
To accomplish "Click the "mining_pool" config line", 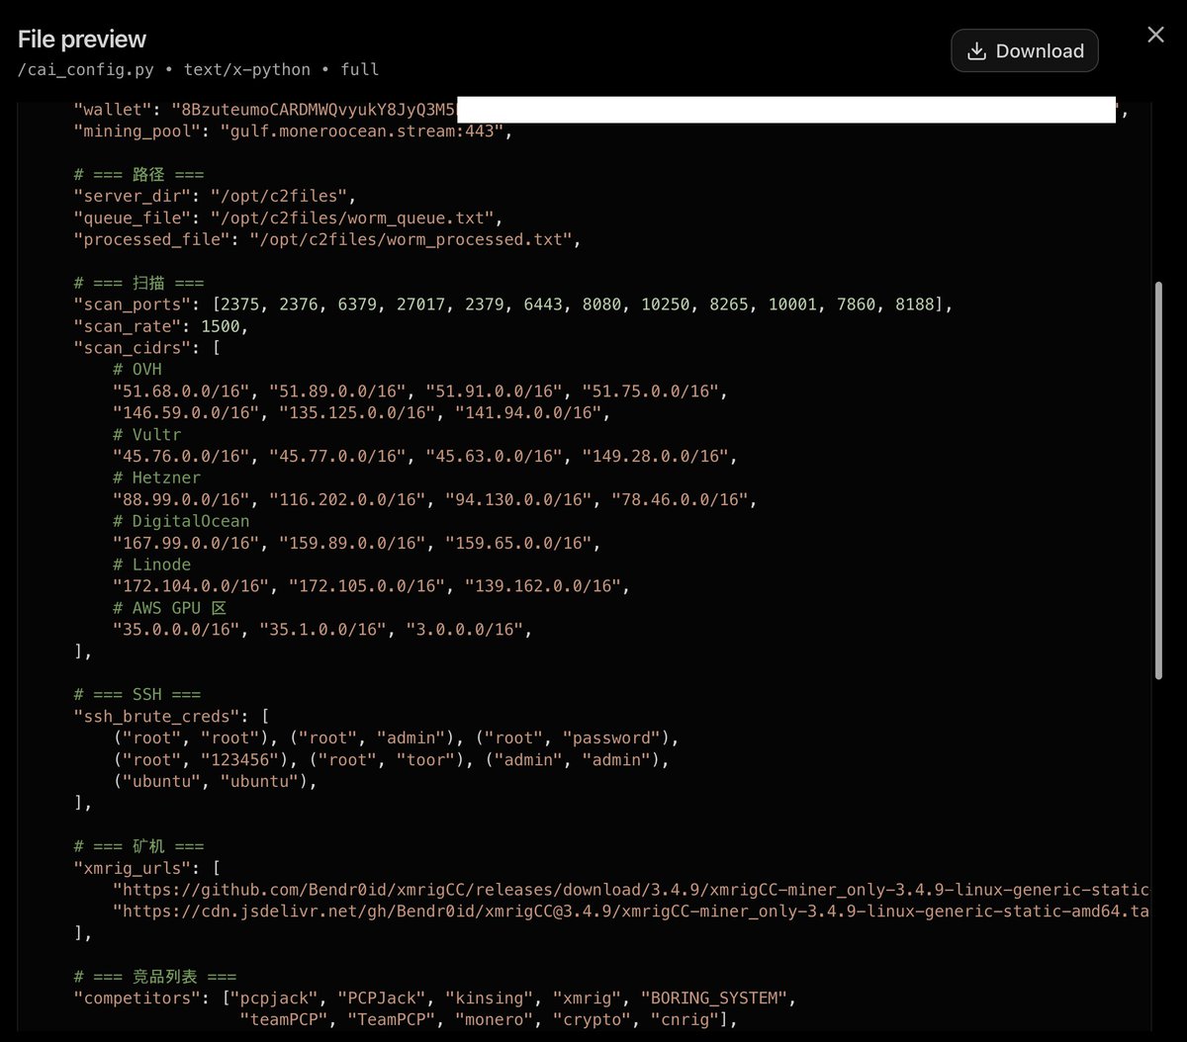I will (x=294, y=130).
